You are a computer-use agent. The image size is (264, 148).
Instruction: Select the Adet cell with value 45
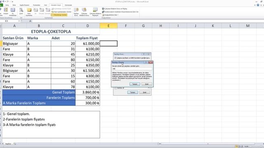(x=63, y=54)
